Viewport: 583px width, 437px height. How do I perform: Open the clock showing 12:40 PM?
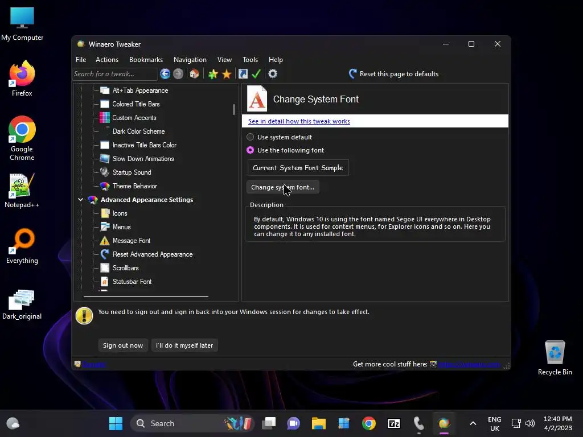(558, 423)
